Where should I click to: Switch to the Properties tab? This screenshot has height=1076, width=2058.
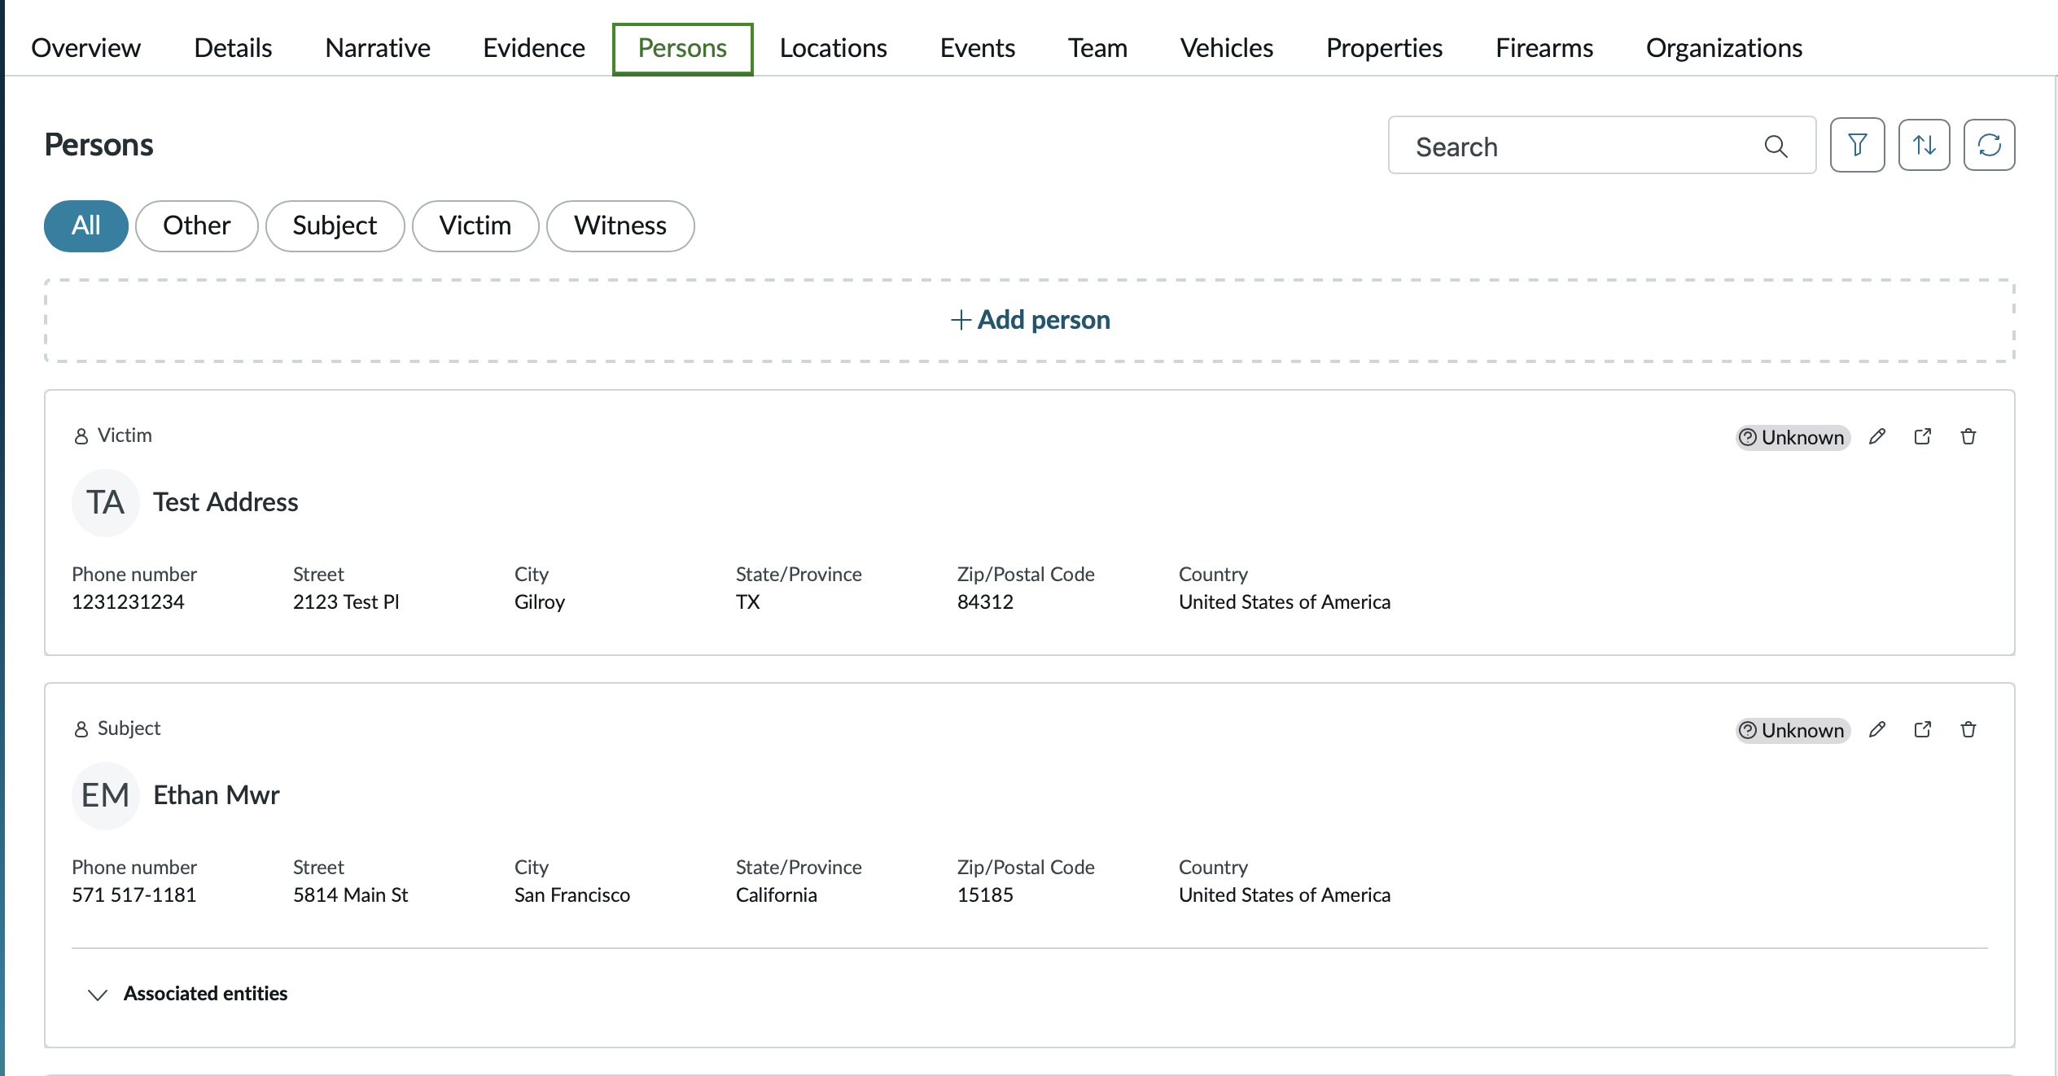pyautogui.click(x=1384, y=48)
